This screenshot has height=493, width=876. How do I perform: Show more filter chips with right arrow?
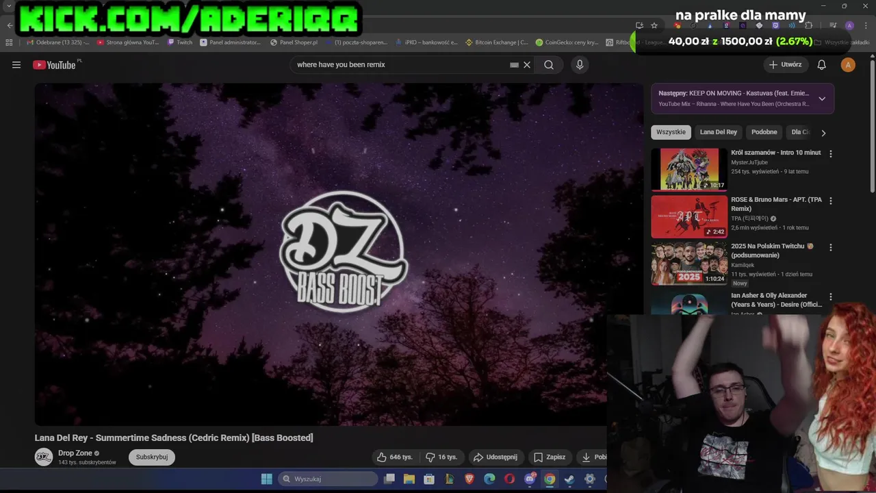click(x=823, y=133)
